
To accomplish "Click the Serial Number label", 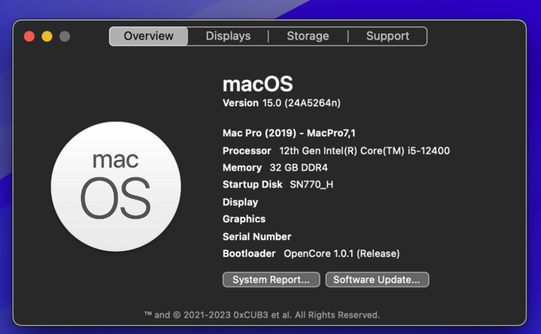I will pyautogui.click(x=257, y=237).
